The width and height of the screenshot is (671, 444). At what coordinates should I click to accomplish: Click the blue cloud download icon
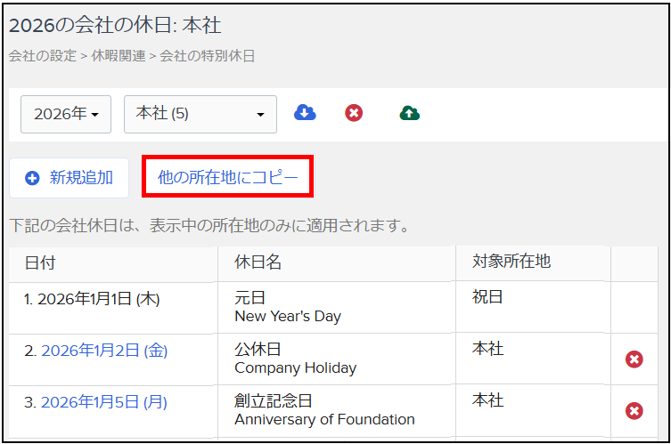coord(305,113)
